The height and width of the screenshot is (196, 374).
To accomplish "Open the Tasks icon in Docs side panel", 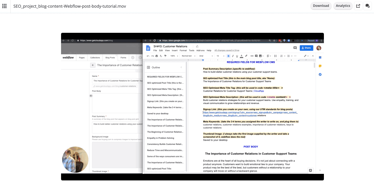I will tap(320, 74).
